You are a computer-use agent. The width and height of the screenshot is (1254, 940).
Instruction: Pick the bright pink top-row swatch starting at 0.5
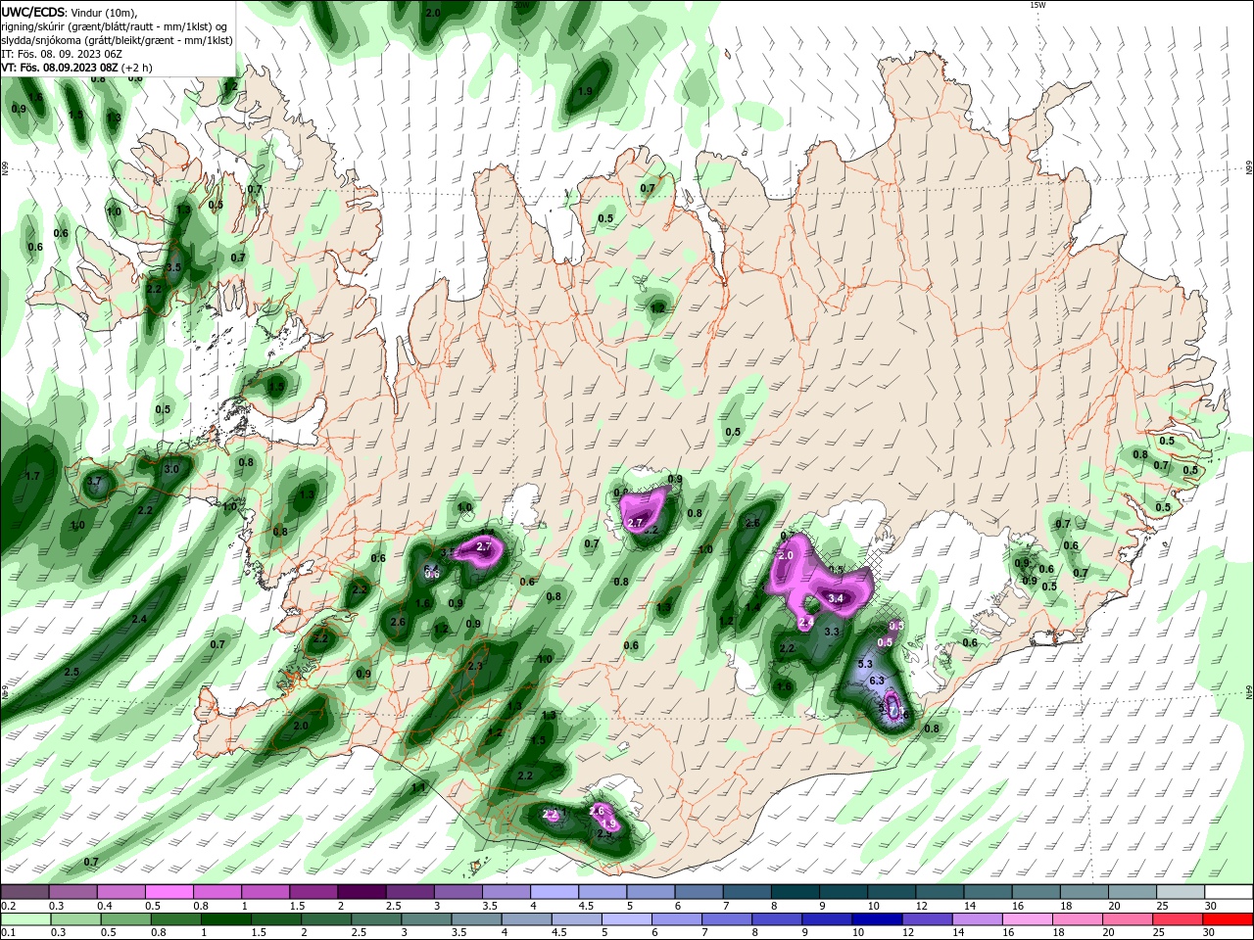169,892
